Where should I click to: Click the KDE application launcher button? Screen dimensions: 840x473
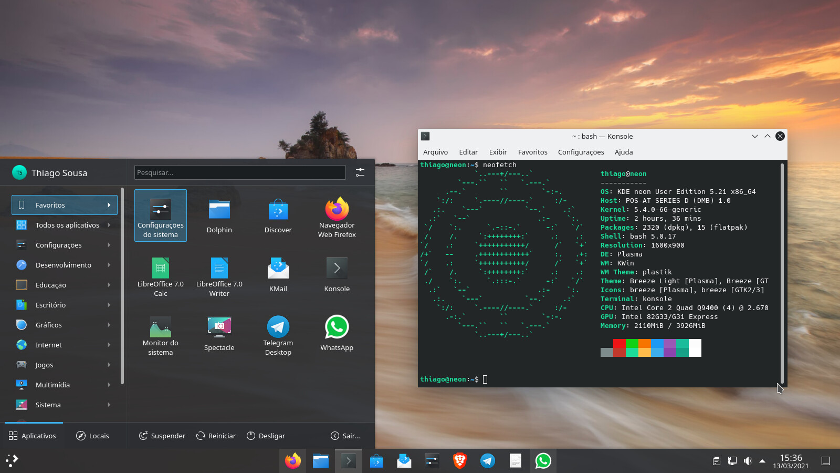pyautogui.click(x=12, y=461)
